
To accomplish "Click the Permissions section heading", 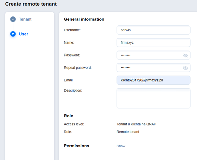I will 76,146.
